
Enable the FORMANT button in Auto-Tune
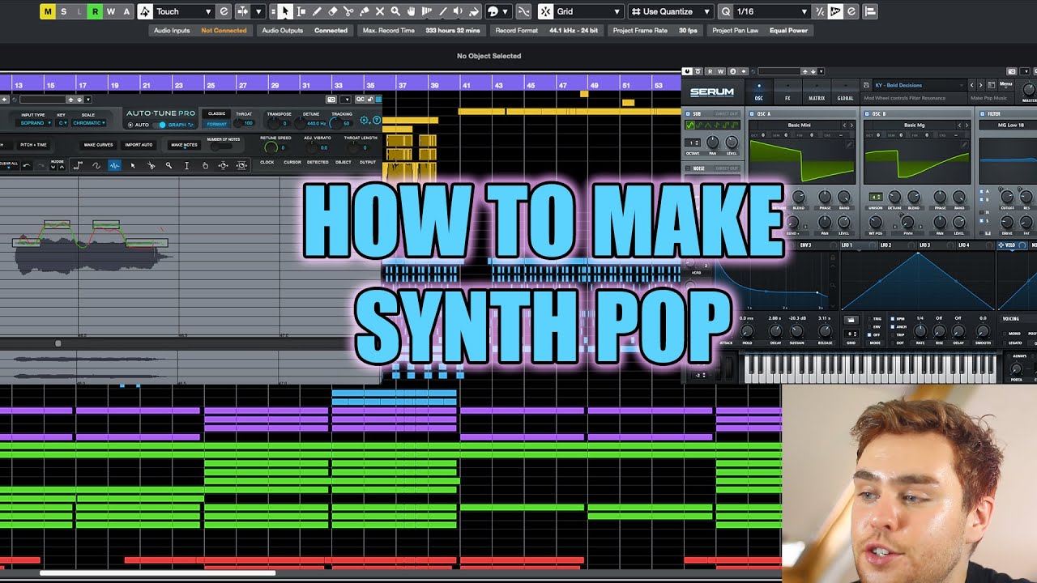[x=216, y=124]
